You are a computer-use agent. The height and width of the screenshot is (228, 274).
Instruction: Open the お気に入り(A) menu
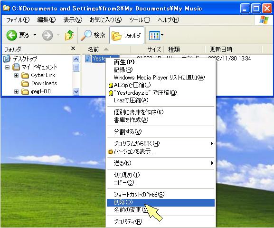(105, 20)
